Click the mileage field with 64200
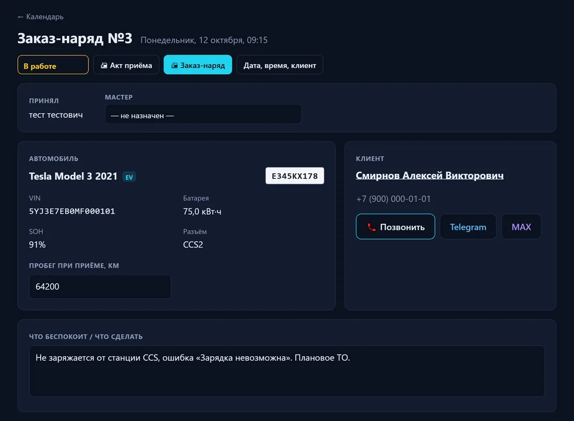 [100, 287]
